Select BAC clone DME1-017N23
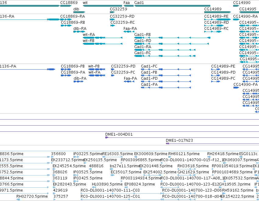This screenshot has width=259, height=201. click(212, 144)
